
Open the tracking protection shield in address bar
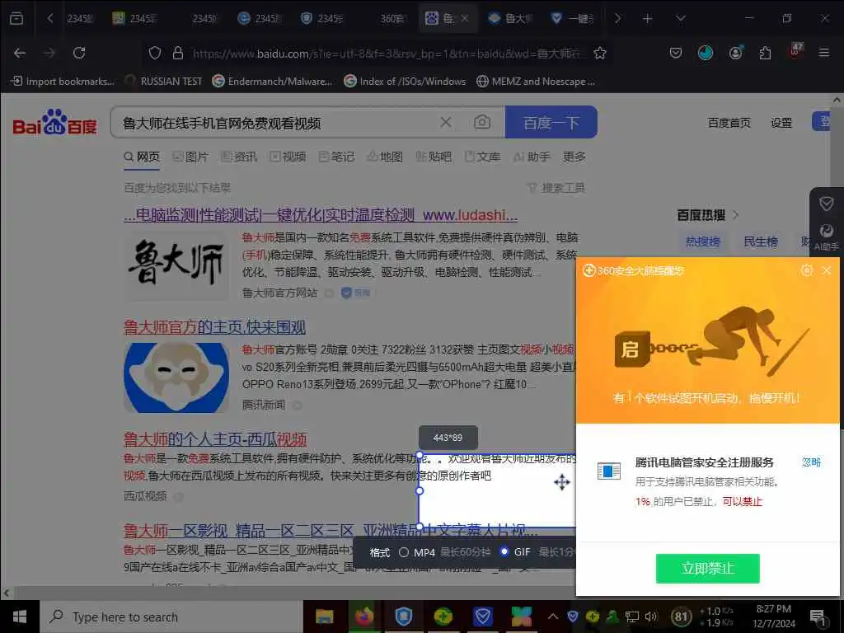pos(155,53)
